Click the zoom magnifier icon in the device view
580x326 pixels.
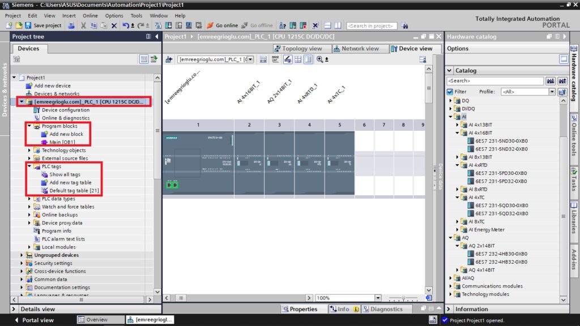coord(320,59)
